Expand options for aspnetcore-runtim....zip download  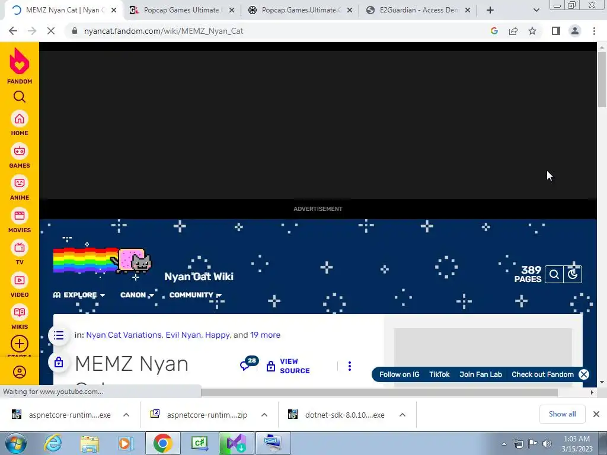[x=264, y=415]
